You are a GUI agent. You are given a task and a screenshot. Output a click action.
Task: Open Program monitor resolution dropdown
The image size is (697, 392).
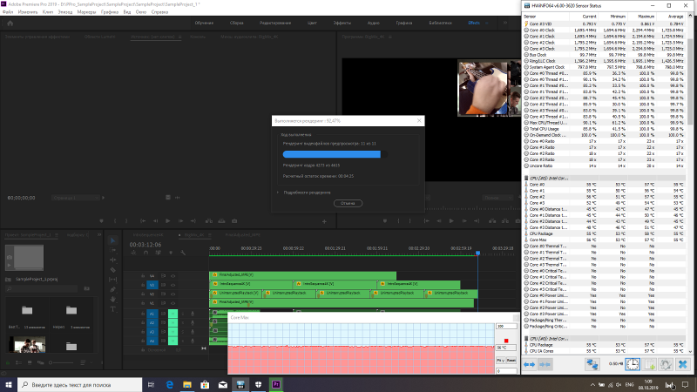(497, 198)
